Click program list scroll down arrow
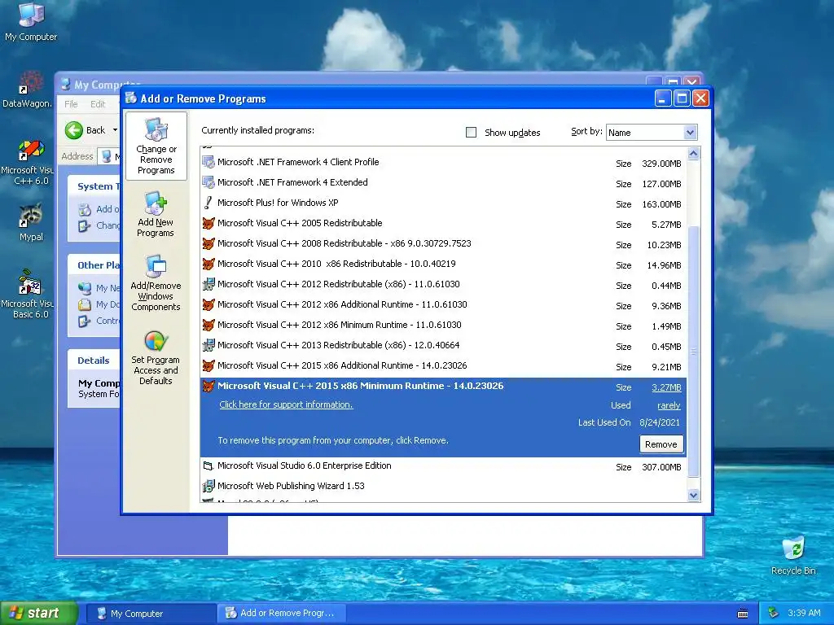 pos(693,496)
